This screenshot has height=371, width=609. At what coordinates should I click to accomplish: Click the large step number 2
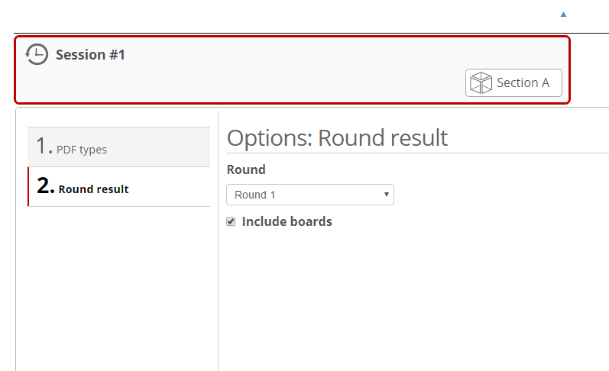(44, 187)
